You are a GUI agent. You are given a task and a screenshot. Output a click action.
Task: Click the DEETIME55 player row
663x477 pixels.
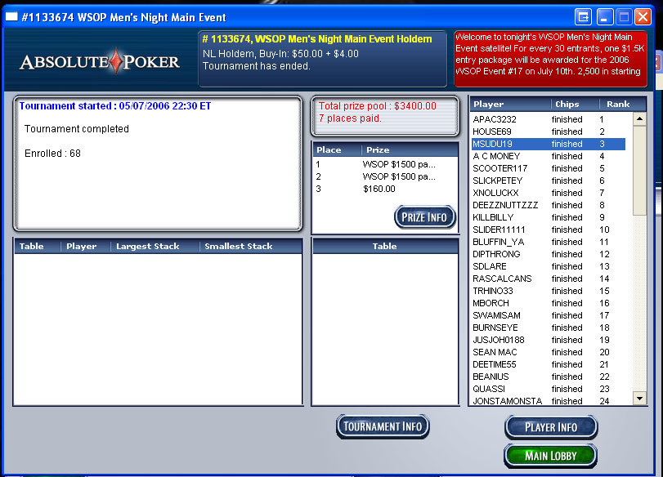[x=549, y=364]
